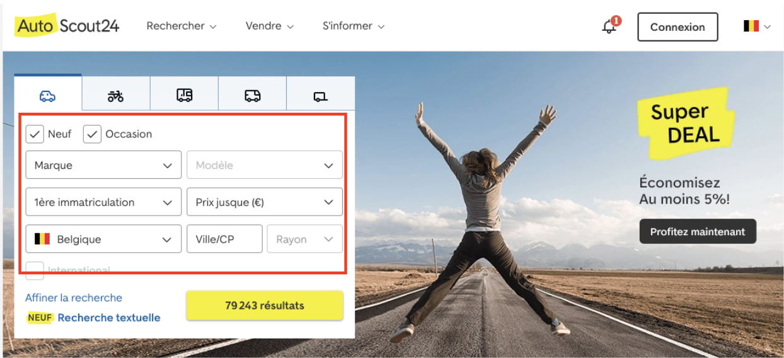The width and height of the screenshot is (784, 358).
Task: Open the Marque dropdown
Action: point(103,165)
